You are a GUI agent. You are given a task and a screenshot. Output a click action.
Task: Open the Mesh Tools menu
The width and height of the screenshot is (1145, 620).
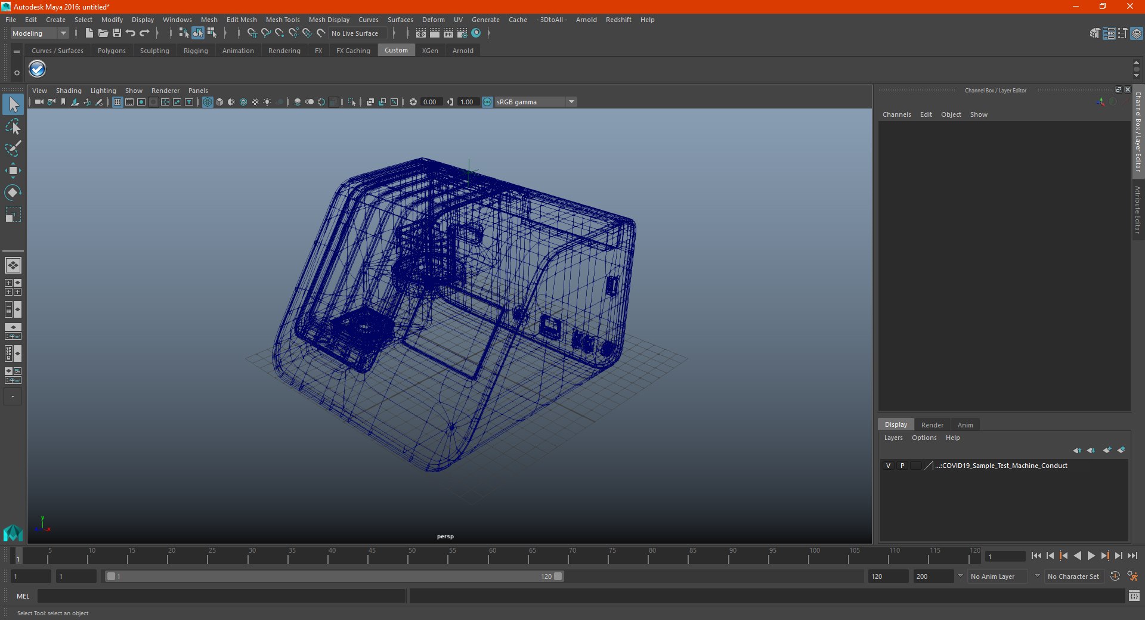[283, 20]
